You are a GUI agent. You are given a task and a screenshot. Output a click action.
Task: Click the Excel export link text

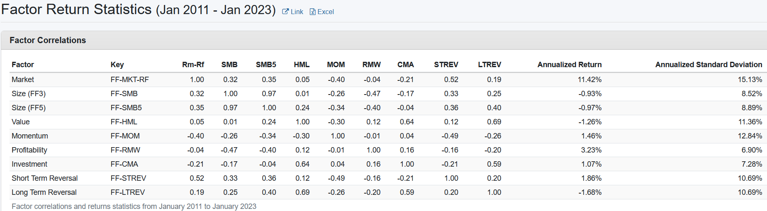tap(326, 12)
